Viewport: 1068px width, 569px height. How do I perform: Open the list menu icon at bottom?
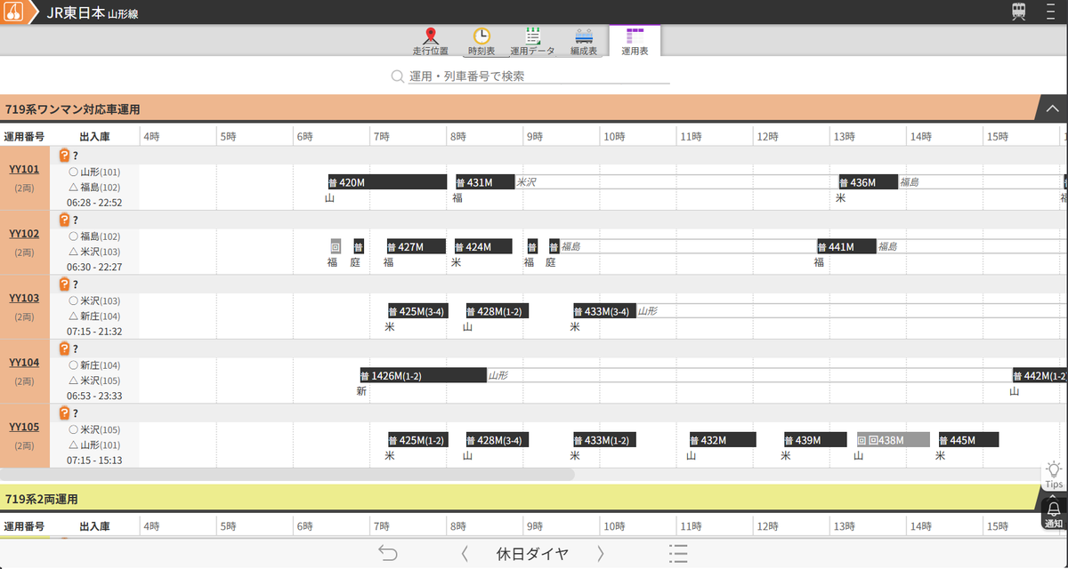678,553
